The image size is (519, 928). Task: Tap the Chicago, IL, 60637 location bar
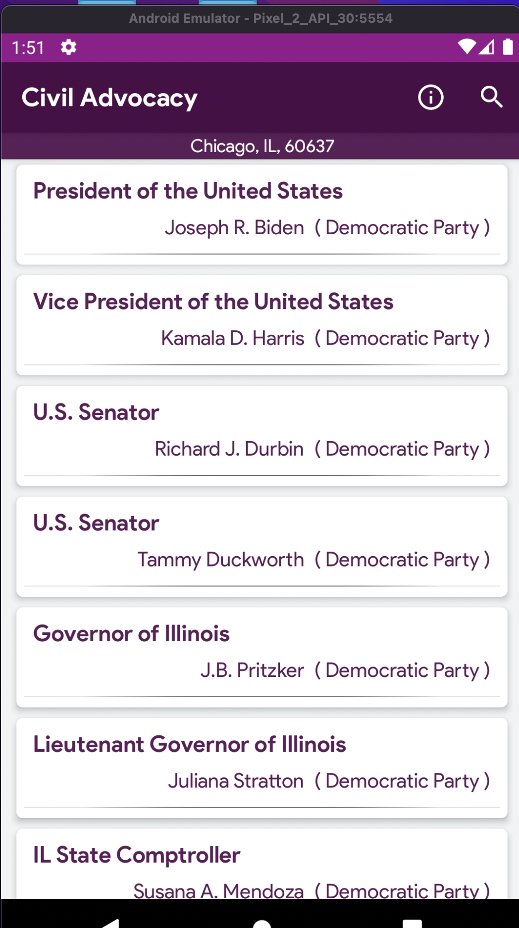pos(261,146)
